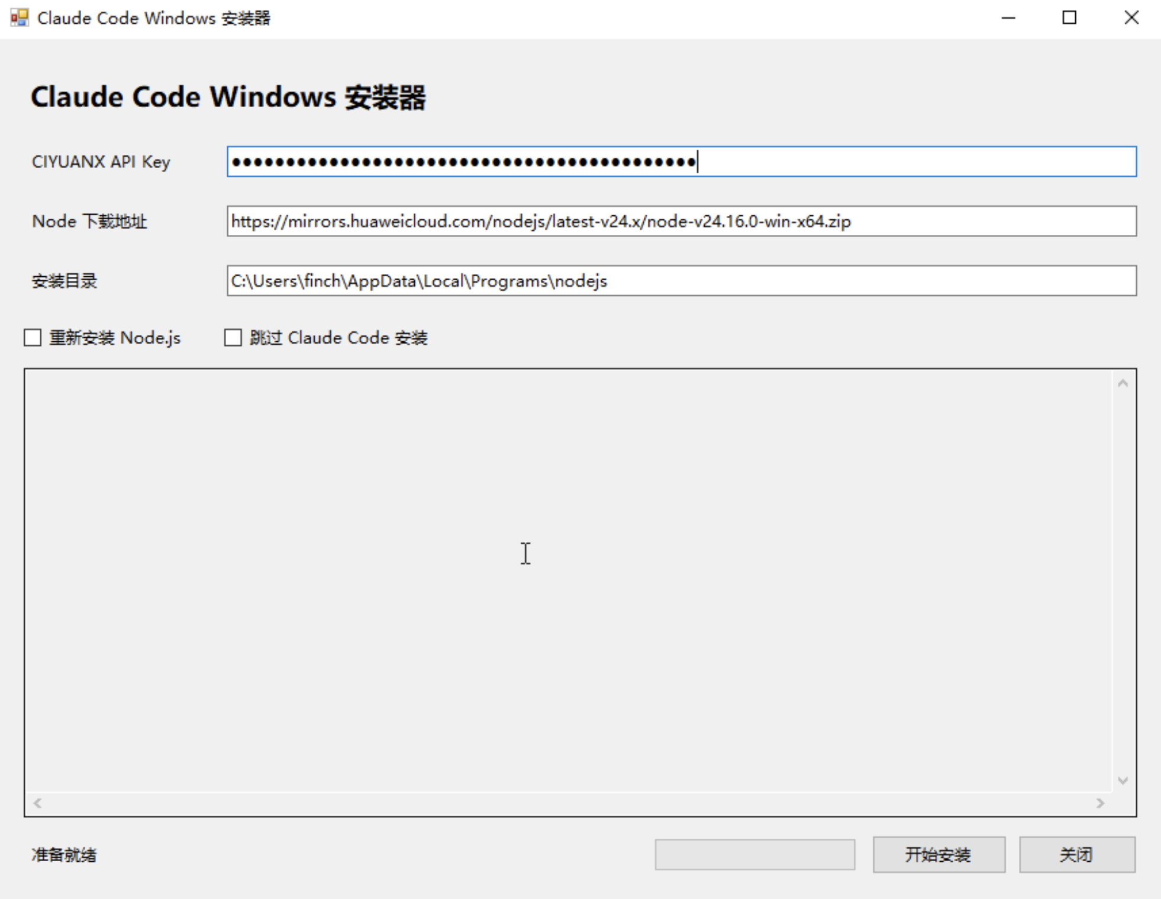The width and height of the screenshot is (1161, 899).
Task: Tick the 跳过 Claude Code 安装 checkbox
Action: [x=233, y=338]
